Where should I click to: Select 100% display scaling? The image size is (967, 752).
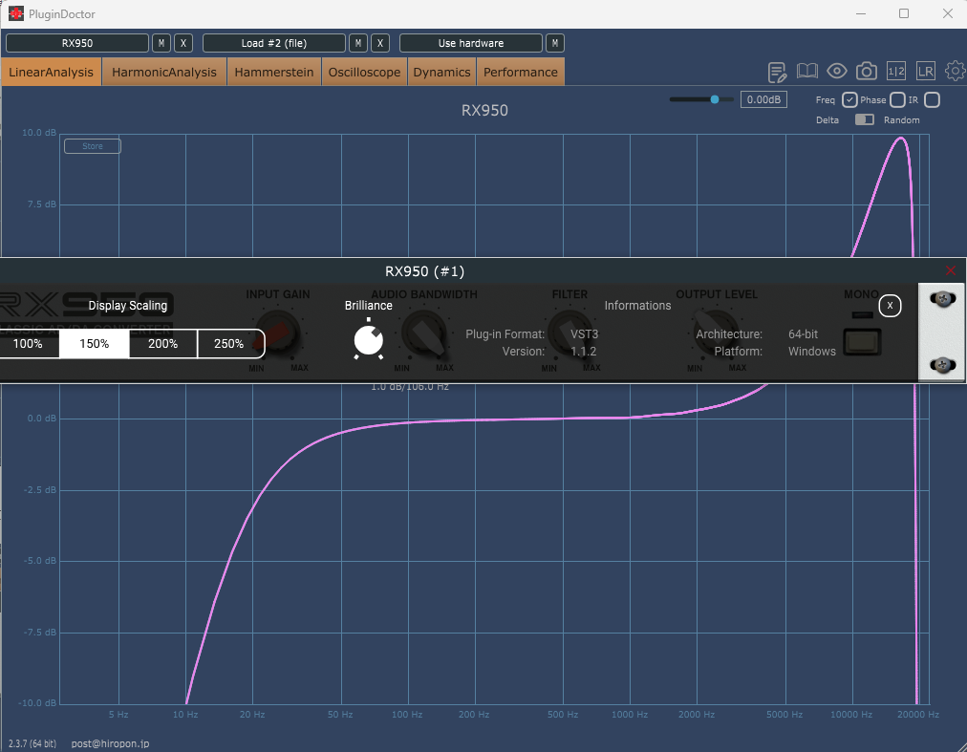coord(28,344)
